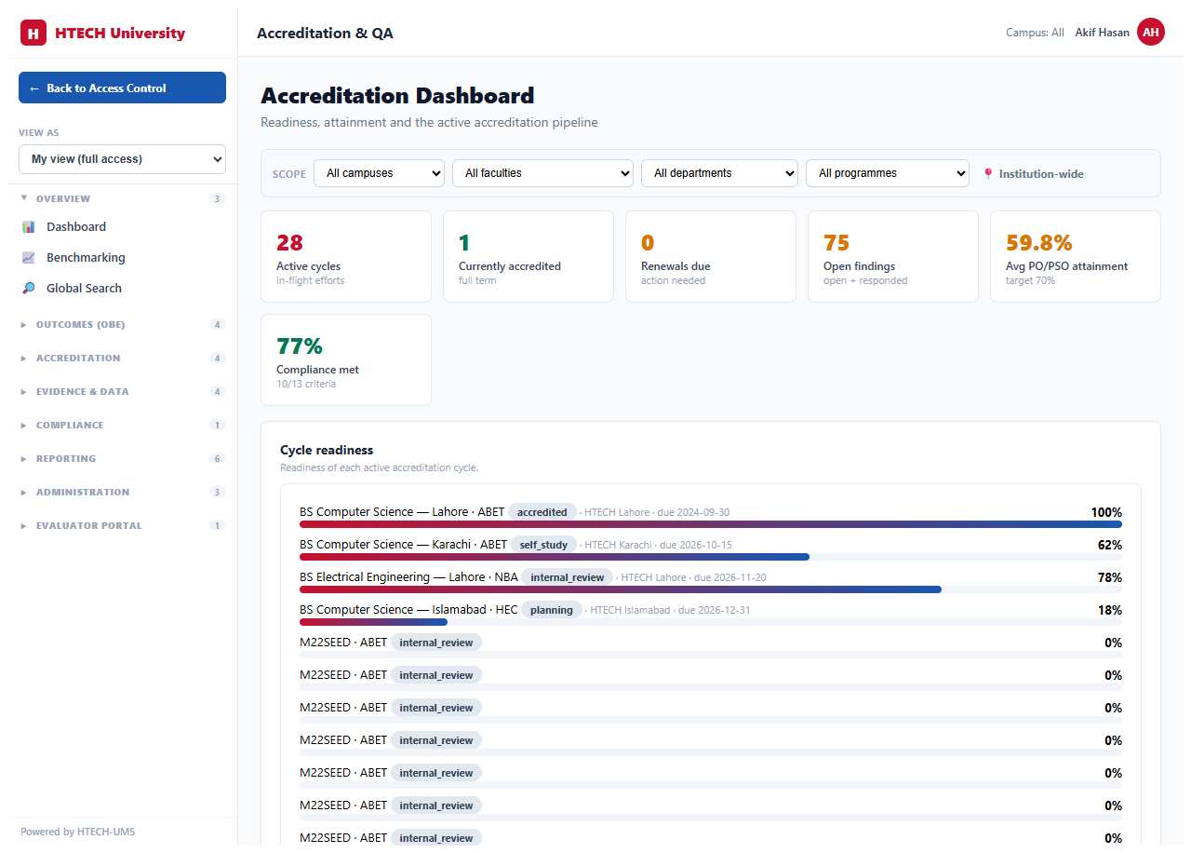
Task: Click BS Electrical Engineering — Lahore · NBA row title
Action: point(408,577)
